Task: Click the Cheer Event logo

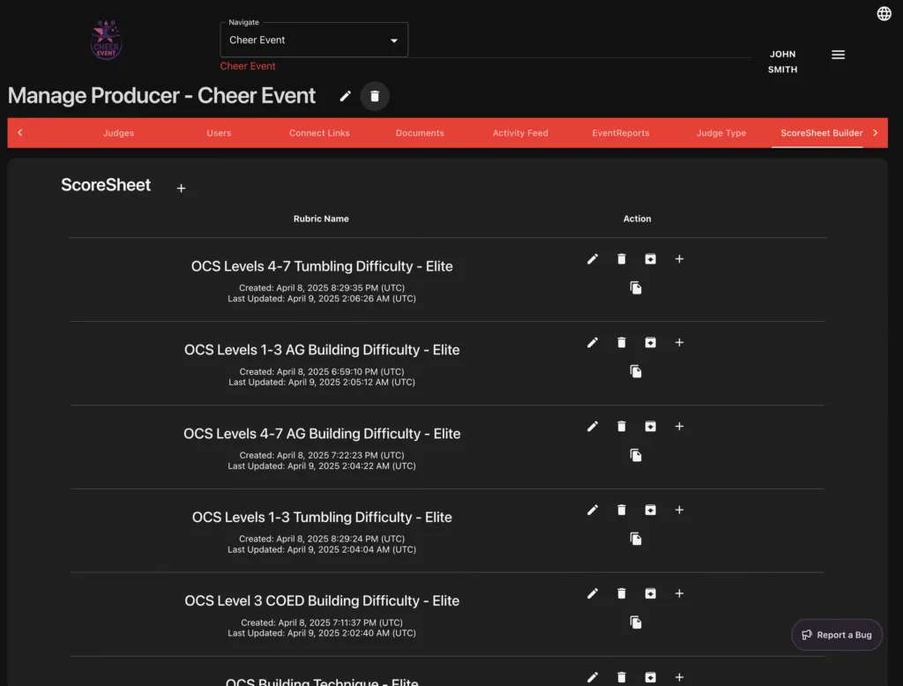Action: click(x=107, y=40)
